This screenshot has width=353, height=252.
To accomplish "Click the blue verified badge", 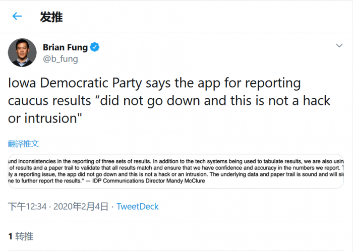I will 95,47.
